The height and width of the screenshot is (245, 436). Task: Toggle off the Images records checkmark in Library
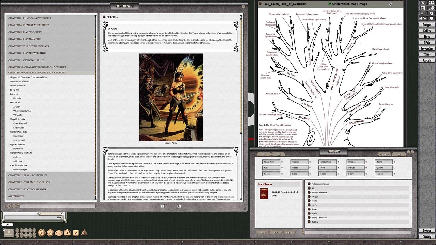[x=366, y=162]
